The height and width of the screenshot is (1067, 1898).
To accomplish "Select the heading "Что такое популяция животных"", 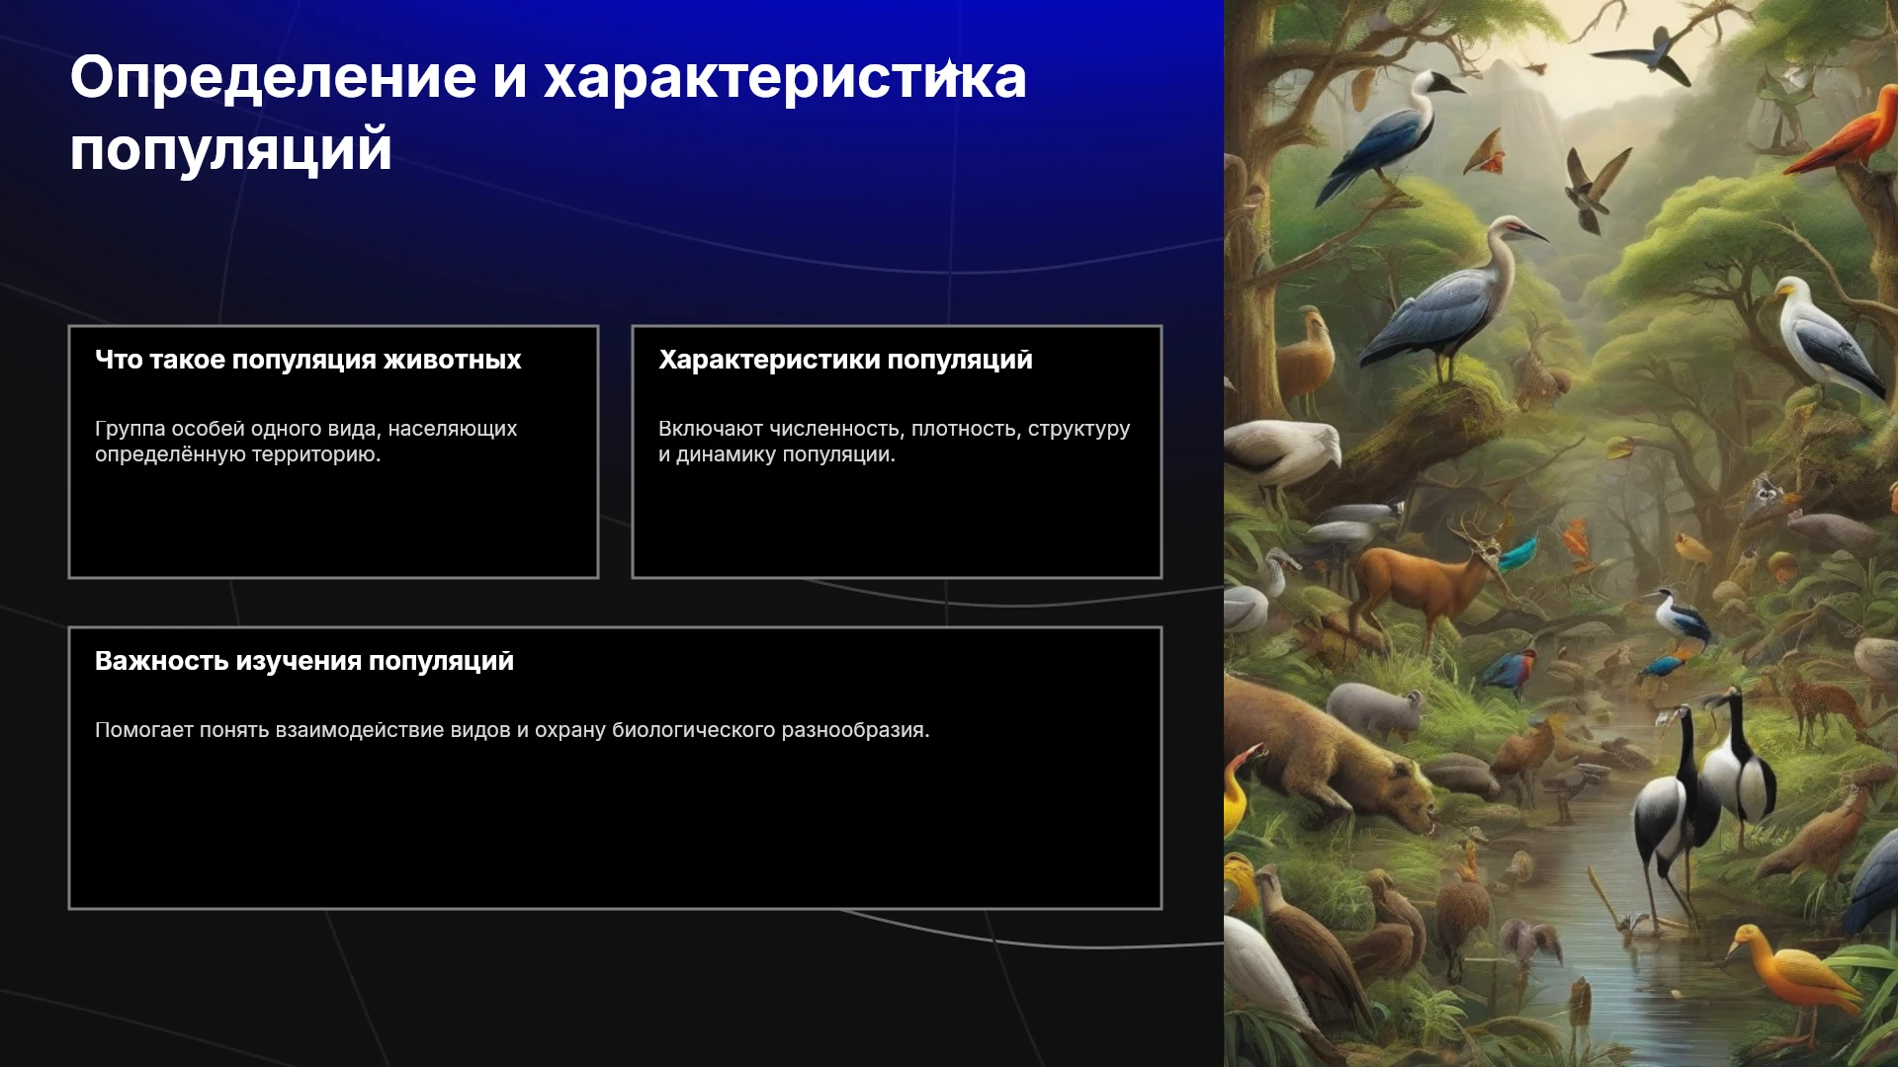I will tap(307, 360).
